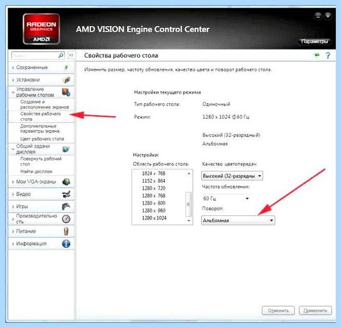Click the Общий задачи дисплея icon
Viewport: 341px width, 328px height.
tap(66, 149)
